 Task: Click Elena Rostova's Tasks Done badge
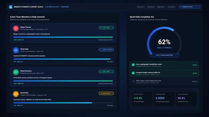tap(106, 71)
